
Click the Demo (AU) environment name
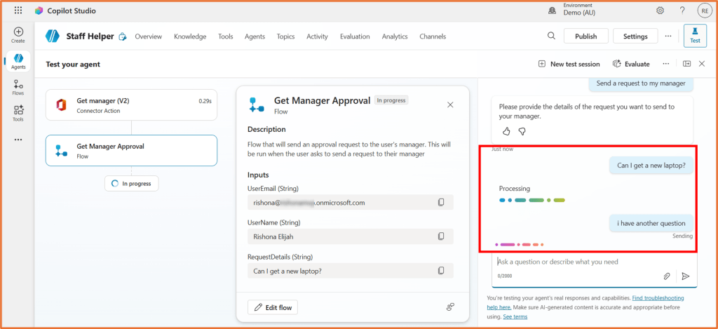579,13
